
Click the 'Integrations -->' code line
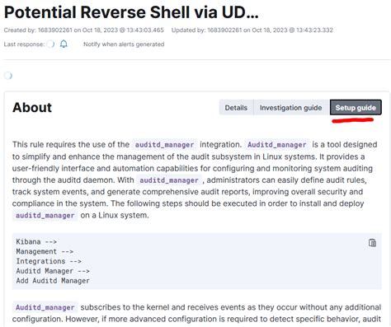(x=49, y=261)
